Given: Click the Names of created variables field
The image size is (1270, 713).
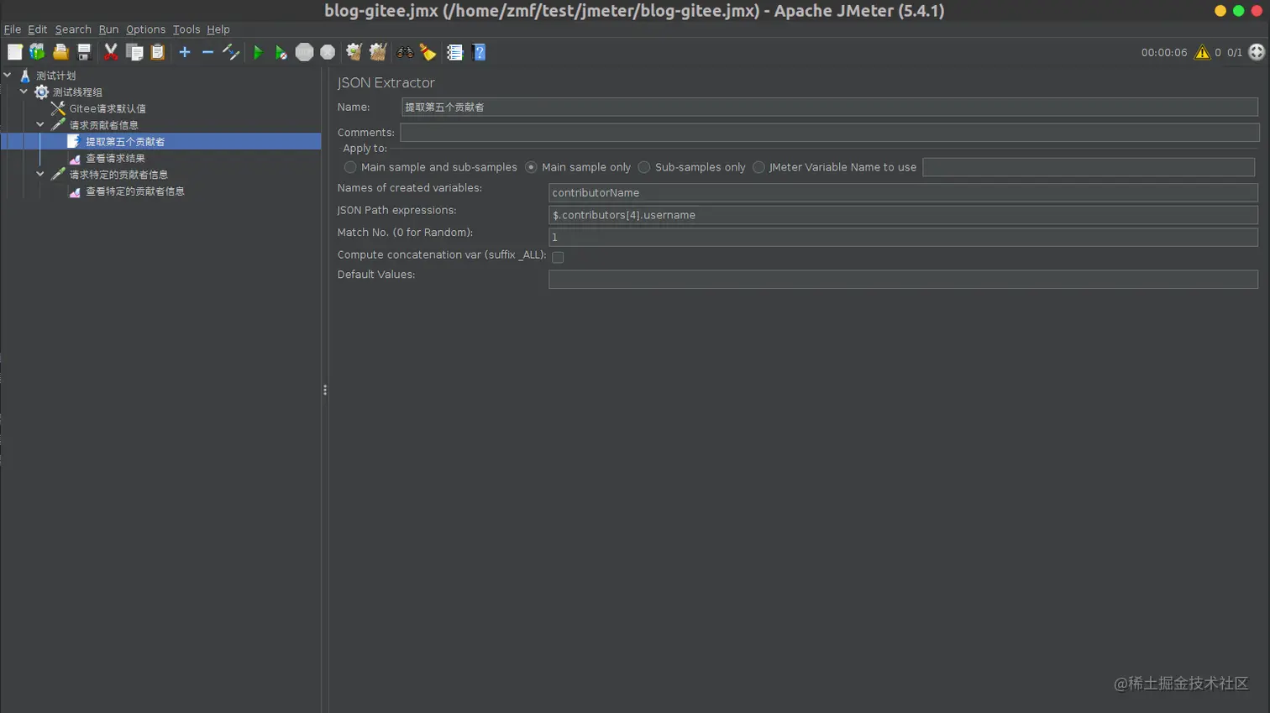Looking at the screenshot, I should click(x=903, y=192).
